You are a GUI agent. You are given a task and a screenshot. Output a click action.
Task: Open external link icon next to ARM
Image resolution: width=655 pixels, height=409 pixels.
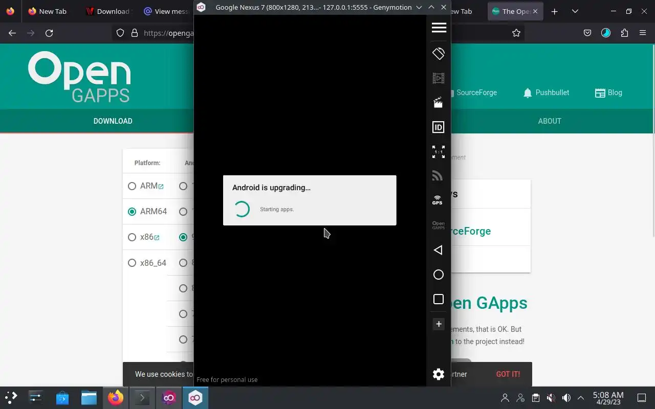click(x=161, y=186)
